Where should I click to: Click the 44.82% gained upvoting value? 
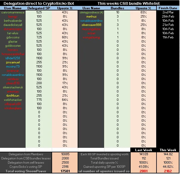(x=168, y=167)
